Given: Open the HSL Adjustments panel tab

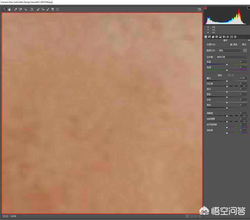Looking at the screenshot, I should click(x=217, y=37).
